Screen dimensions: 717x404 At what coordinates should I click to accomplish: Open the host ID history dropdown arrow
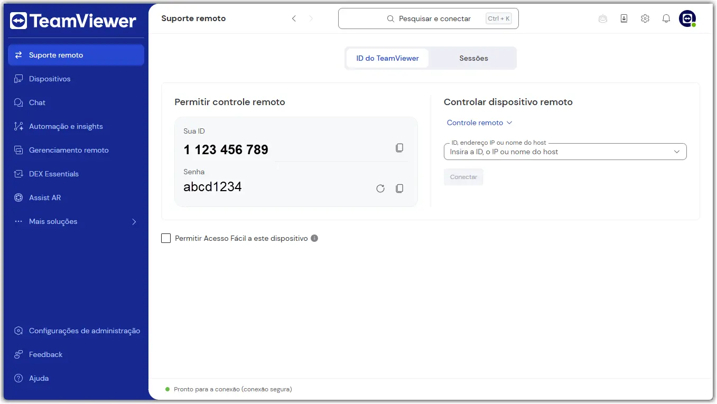[x=677, y=152]
